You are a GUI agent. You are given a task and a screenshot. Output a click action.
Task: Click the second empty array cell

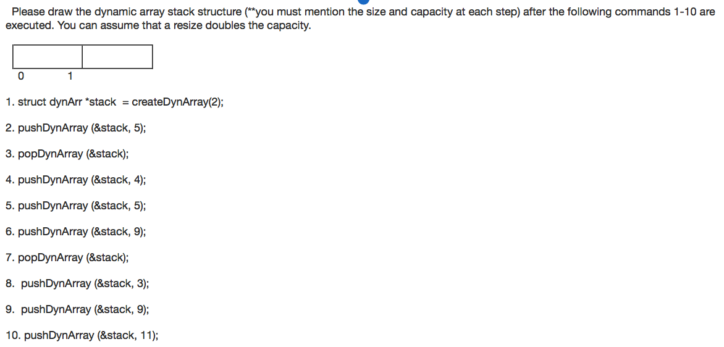[x=117, y=57]
